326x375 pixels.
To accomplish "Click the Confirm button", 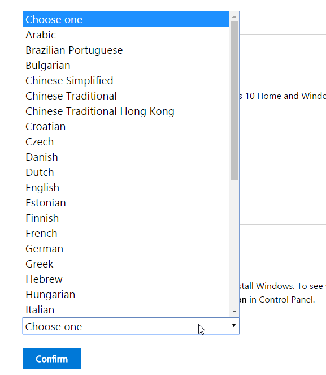I will tap(52, 359).
